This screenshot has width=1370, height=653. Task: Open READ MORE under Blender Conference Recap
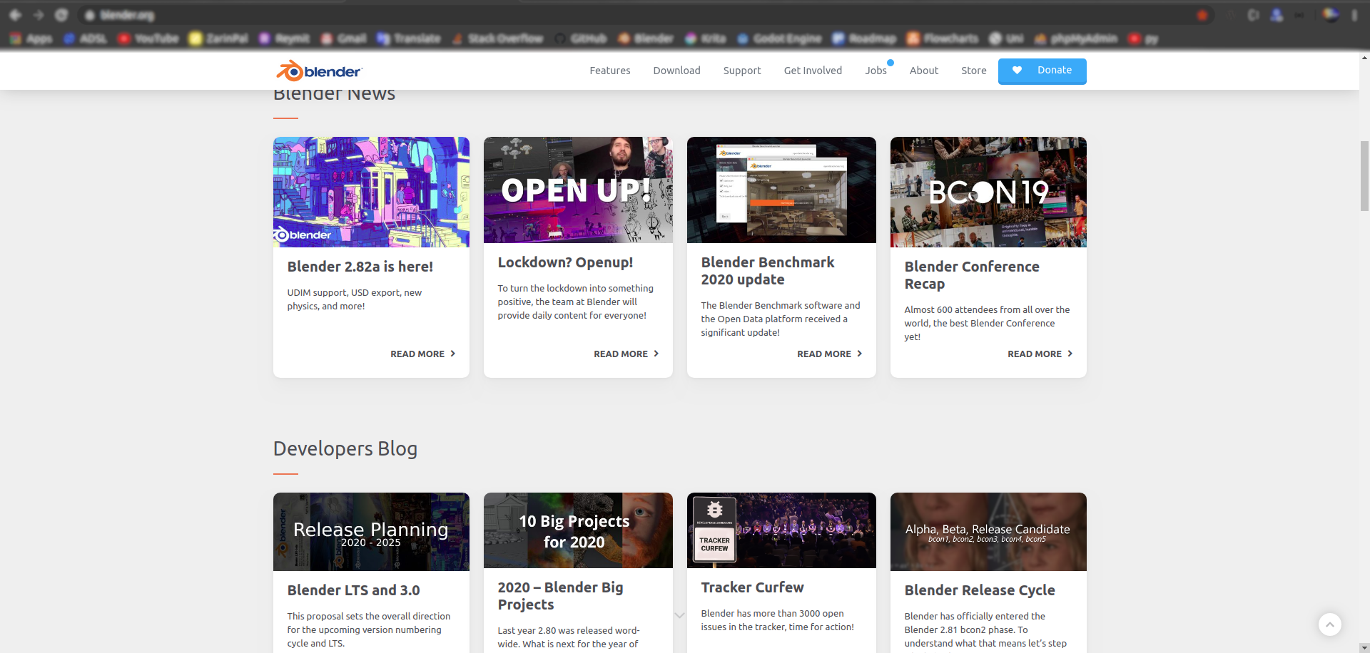(x=1040, y=354)
